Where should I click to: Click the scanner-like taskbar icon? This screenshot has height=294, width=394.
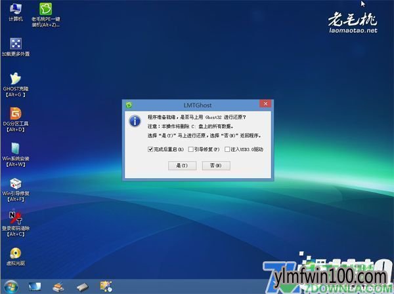(x=58, y=287)
